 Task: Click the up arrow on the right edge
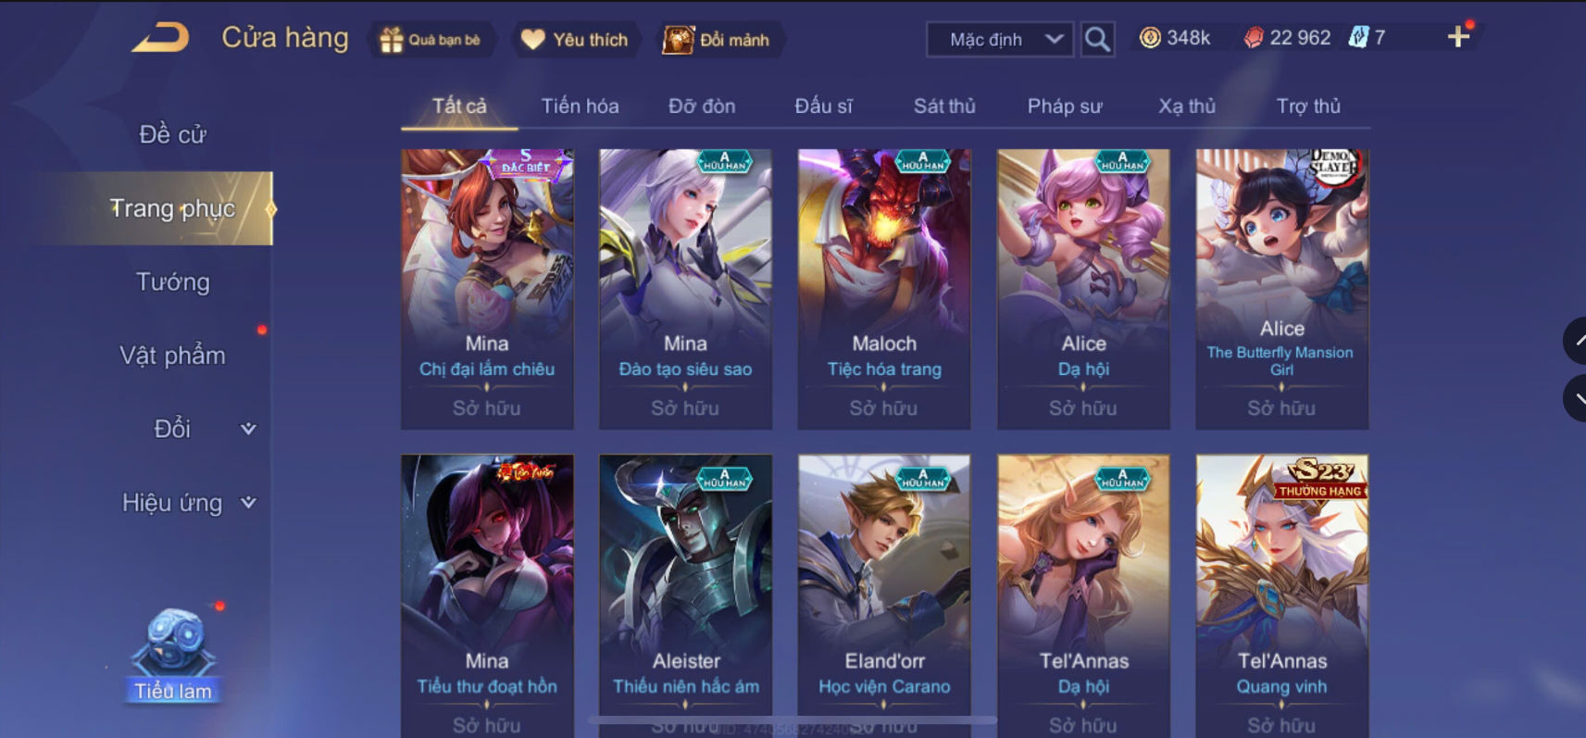1577,341
